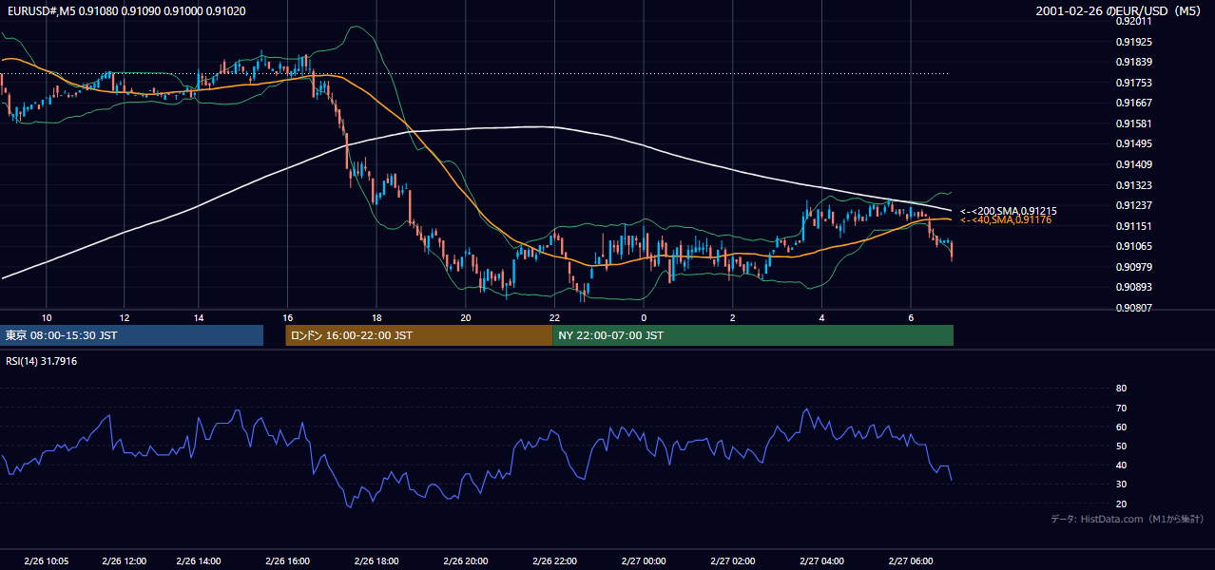Click price axis value 0.91495
Viewport: 1215px width, 570px height.
pos(1133,143)
